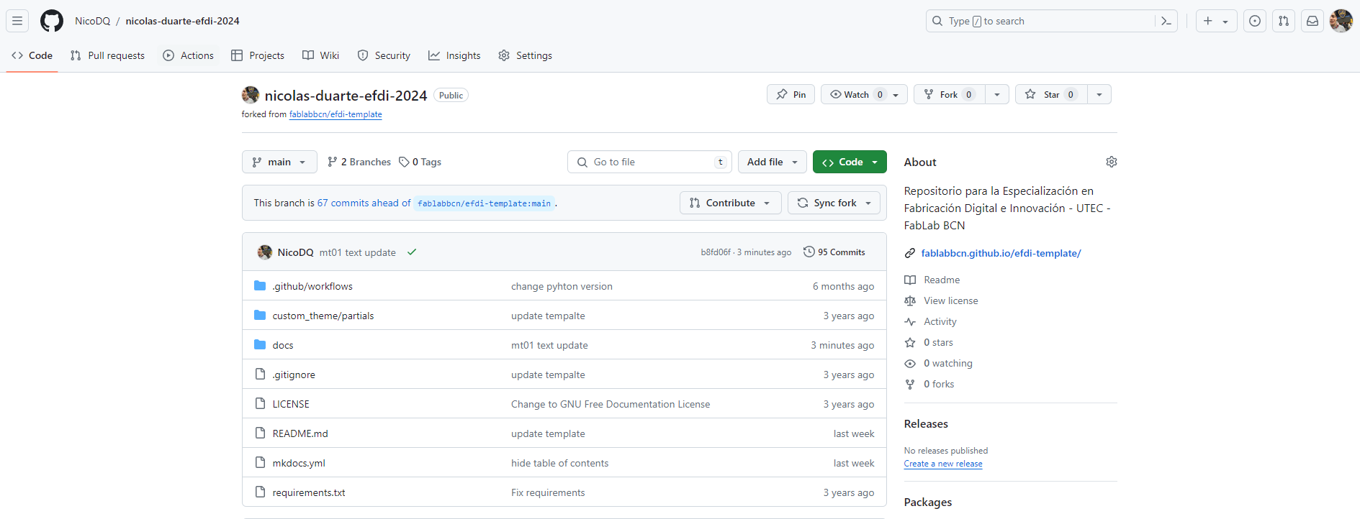Screen dimensions: 1360x519
Task: Open README.md file
Action: point(300,433)
